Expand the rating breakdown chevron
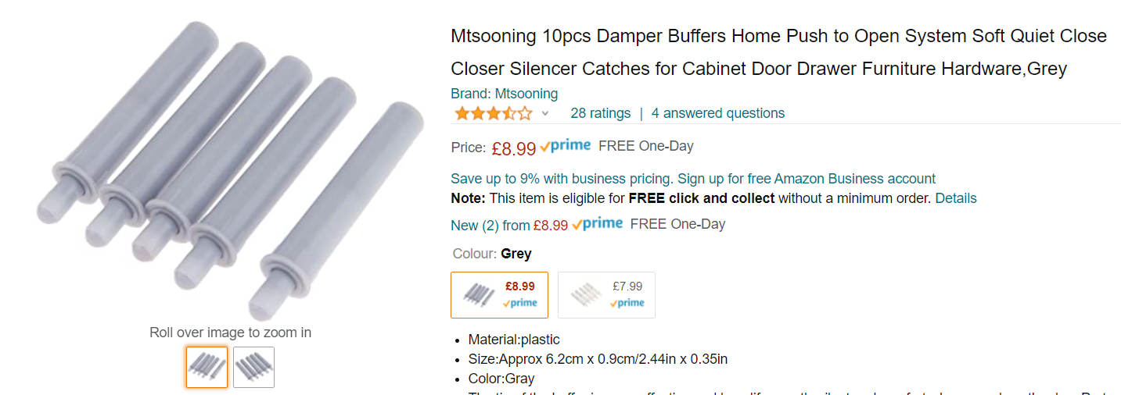The image size is (1121, 395). click(x=545, y=114)
